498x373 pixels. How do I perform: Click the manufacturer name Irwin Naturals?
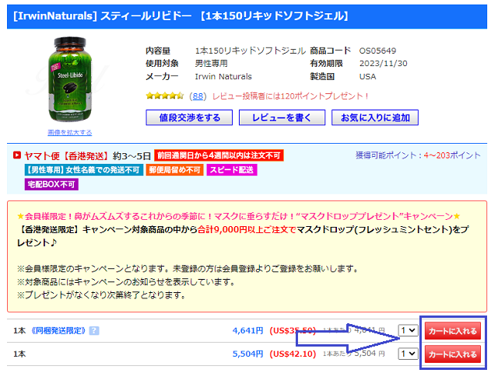click(x=223, y=76)
